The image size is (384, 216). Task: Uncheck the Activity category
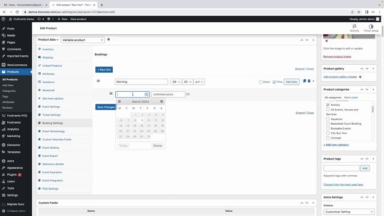(328, 105)
